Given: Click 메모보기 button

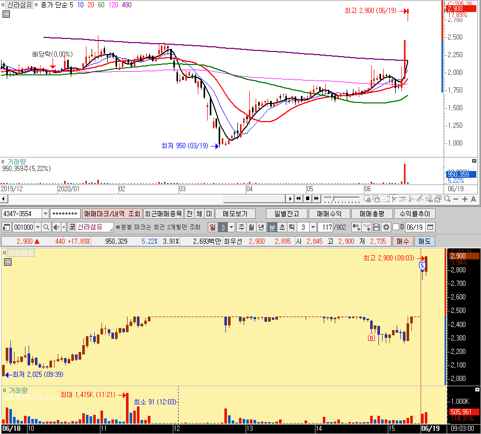Looking at the screenshot, I should 235,214.
